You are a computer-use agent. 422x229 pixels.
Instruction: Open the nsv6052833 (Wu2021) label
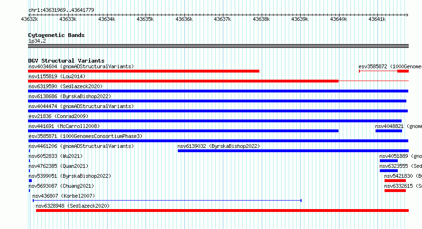pyautogui.click(x=55, y=156)
